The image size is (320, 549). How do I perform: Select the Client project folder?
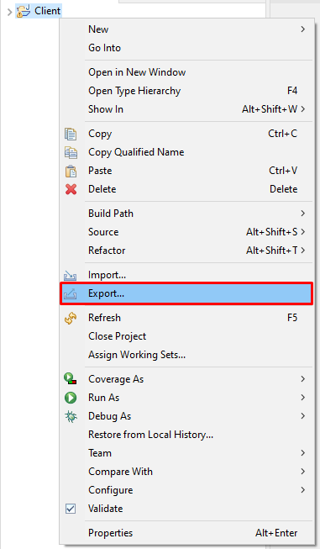pyautogui.click(x=39, y=11)
